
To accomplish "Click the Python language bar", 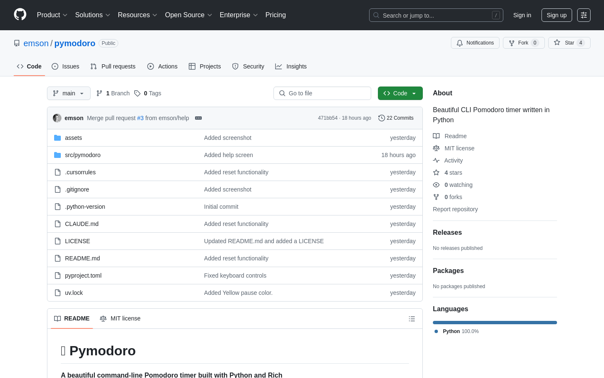I will tap(495, 323).
